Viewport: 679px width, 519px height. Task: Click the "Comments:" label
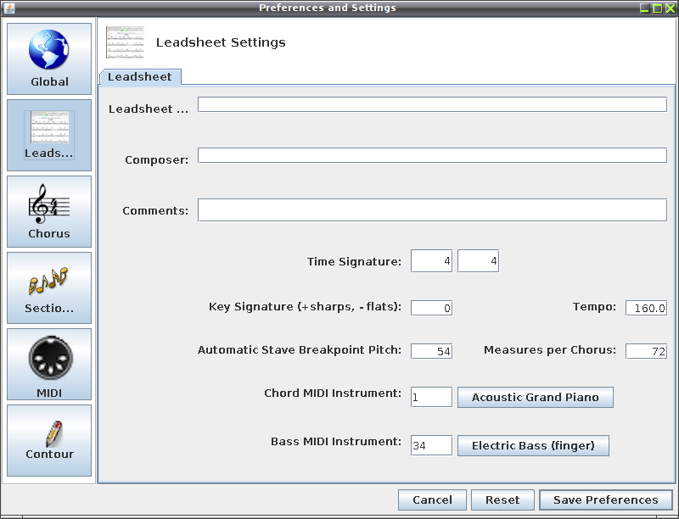click(x=155, y=211)
